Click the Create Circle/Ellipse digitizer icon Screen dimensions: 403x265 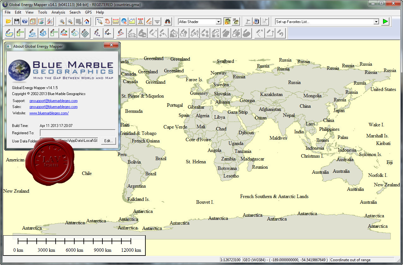pos(75,33)
